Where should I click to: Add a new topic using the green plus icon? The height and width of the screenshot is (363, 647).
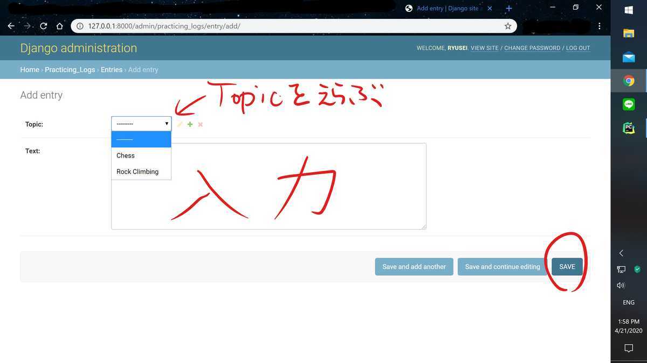pos(190,124)
